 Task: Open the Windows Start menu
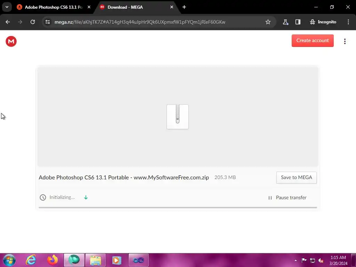(x=9, y=260)
